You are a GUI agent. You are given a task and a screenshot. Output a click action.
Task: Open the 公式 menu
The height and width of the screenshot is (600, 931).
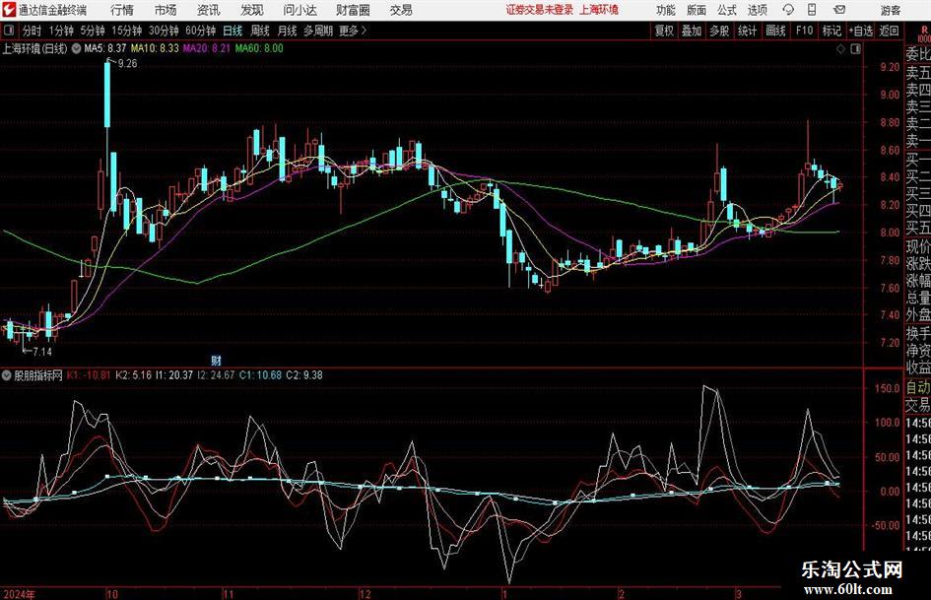click(x=726, y=10)
